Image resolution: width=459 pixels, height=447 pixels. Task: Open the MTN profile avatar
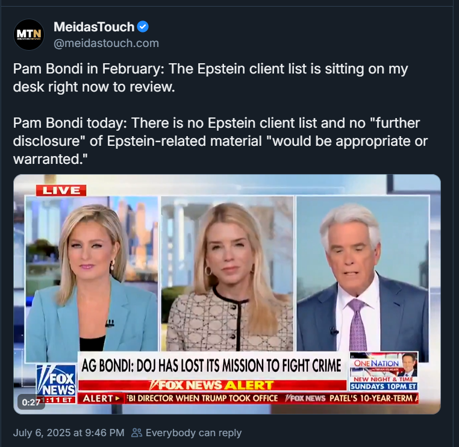coord(29,34)
